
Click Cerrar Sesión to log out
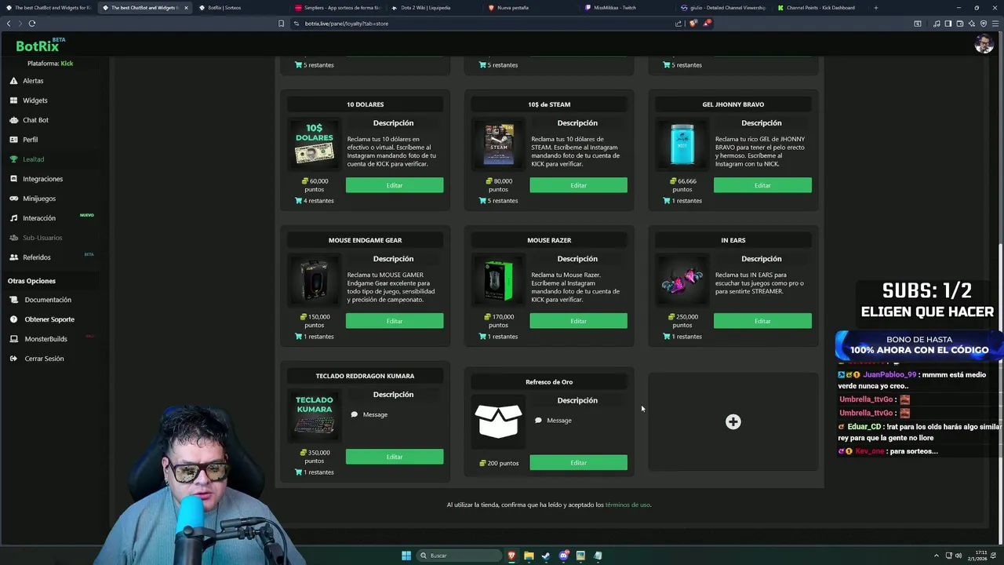coord(44,359)
